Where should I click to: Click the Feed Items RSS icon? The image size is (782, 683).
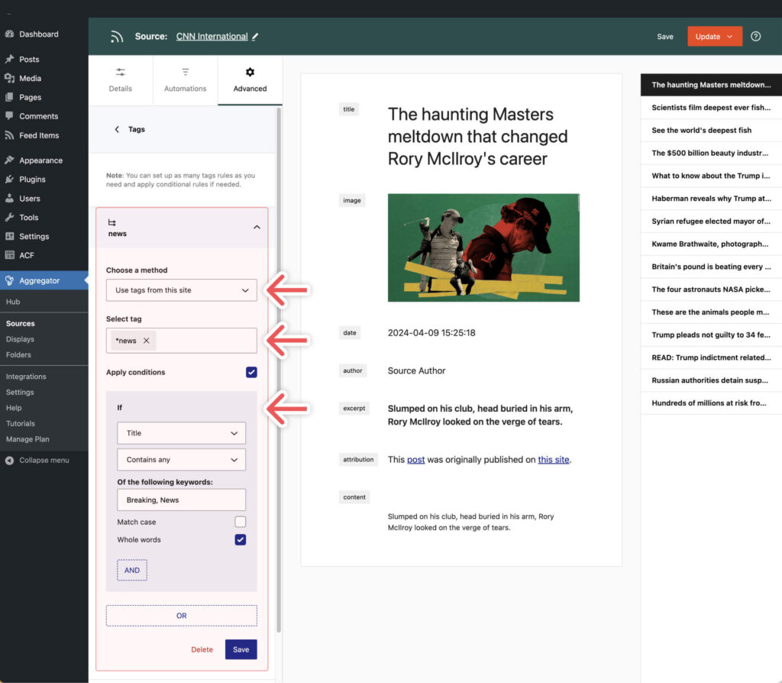click(9, 135)
